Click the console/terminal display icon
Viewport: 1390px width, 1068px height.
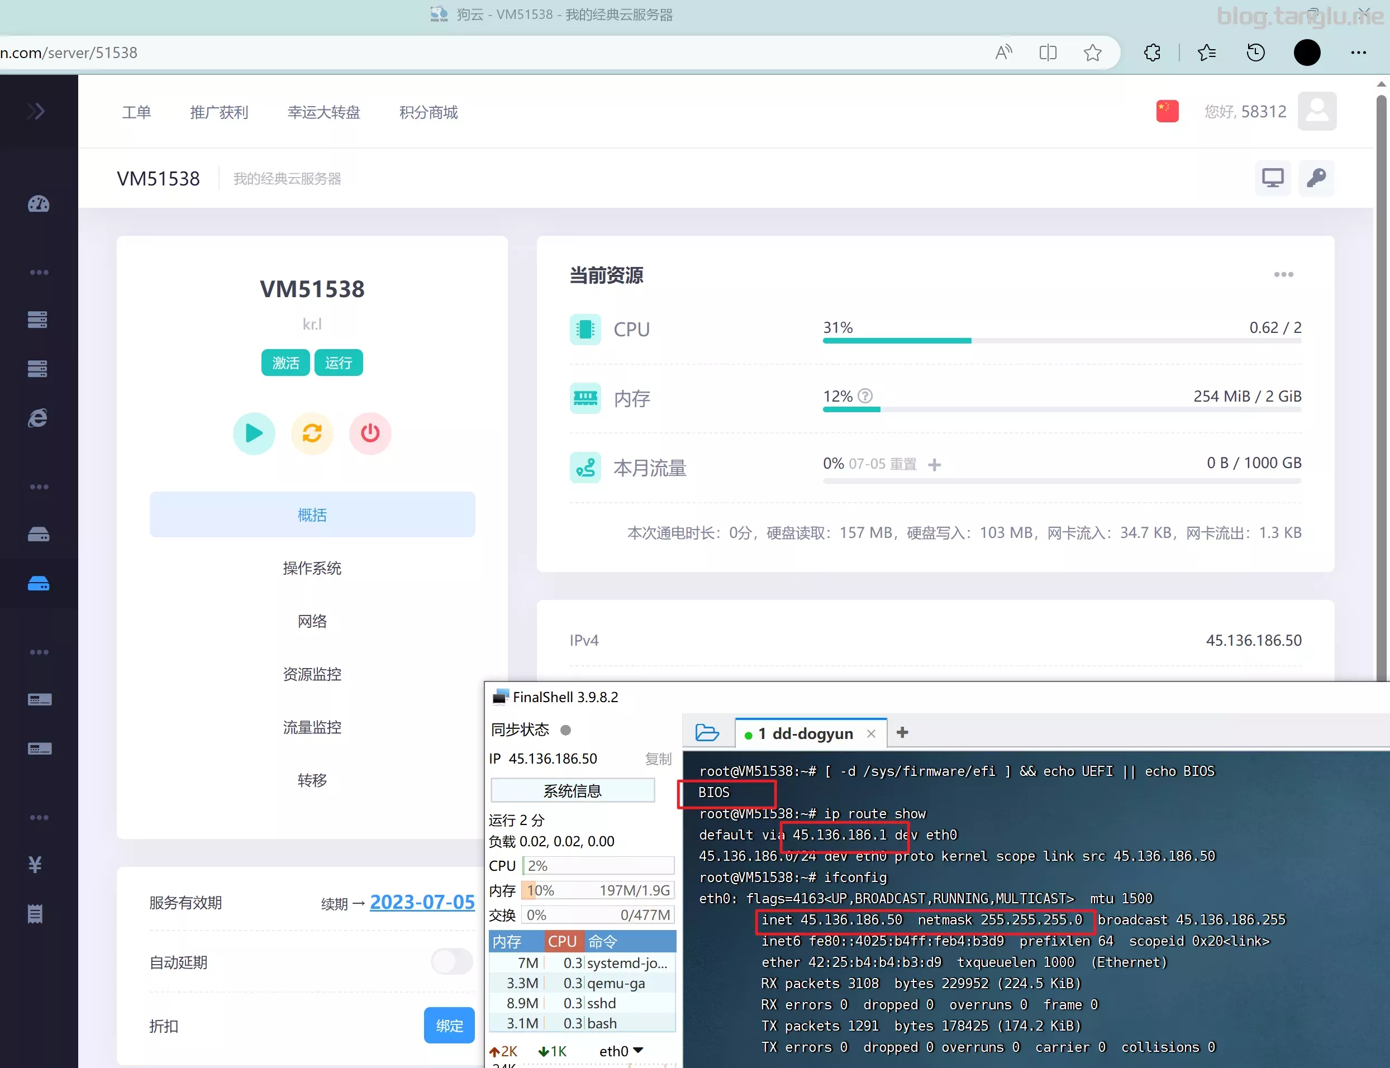click(1273, 178)
